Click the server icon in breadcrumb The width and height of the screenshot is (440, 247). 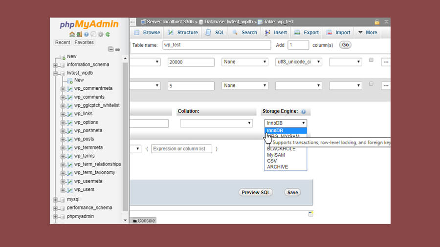click(143, 22)
